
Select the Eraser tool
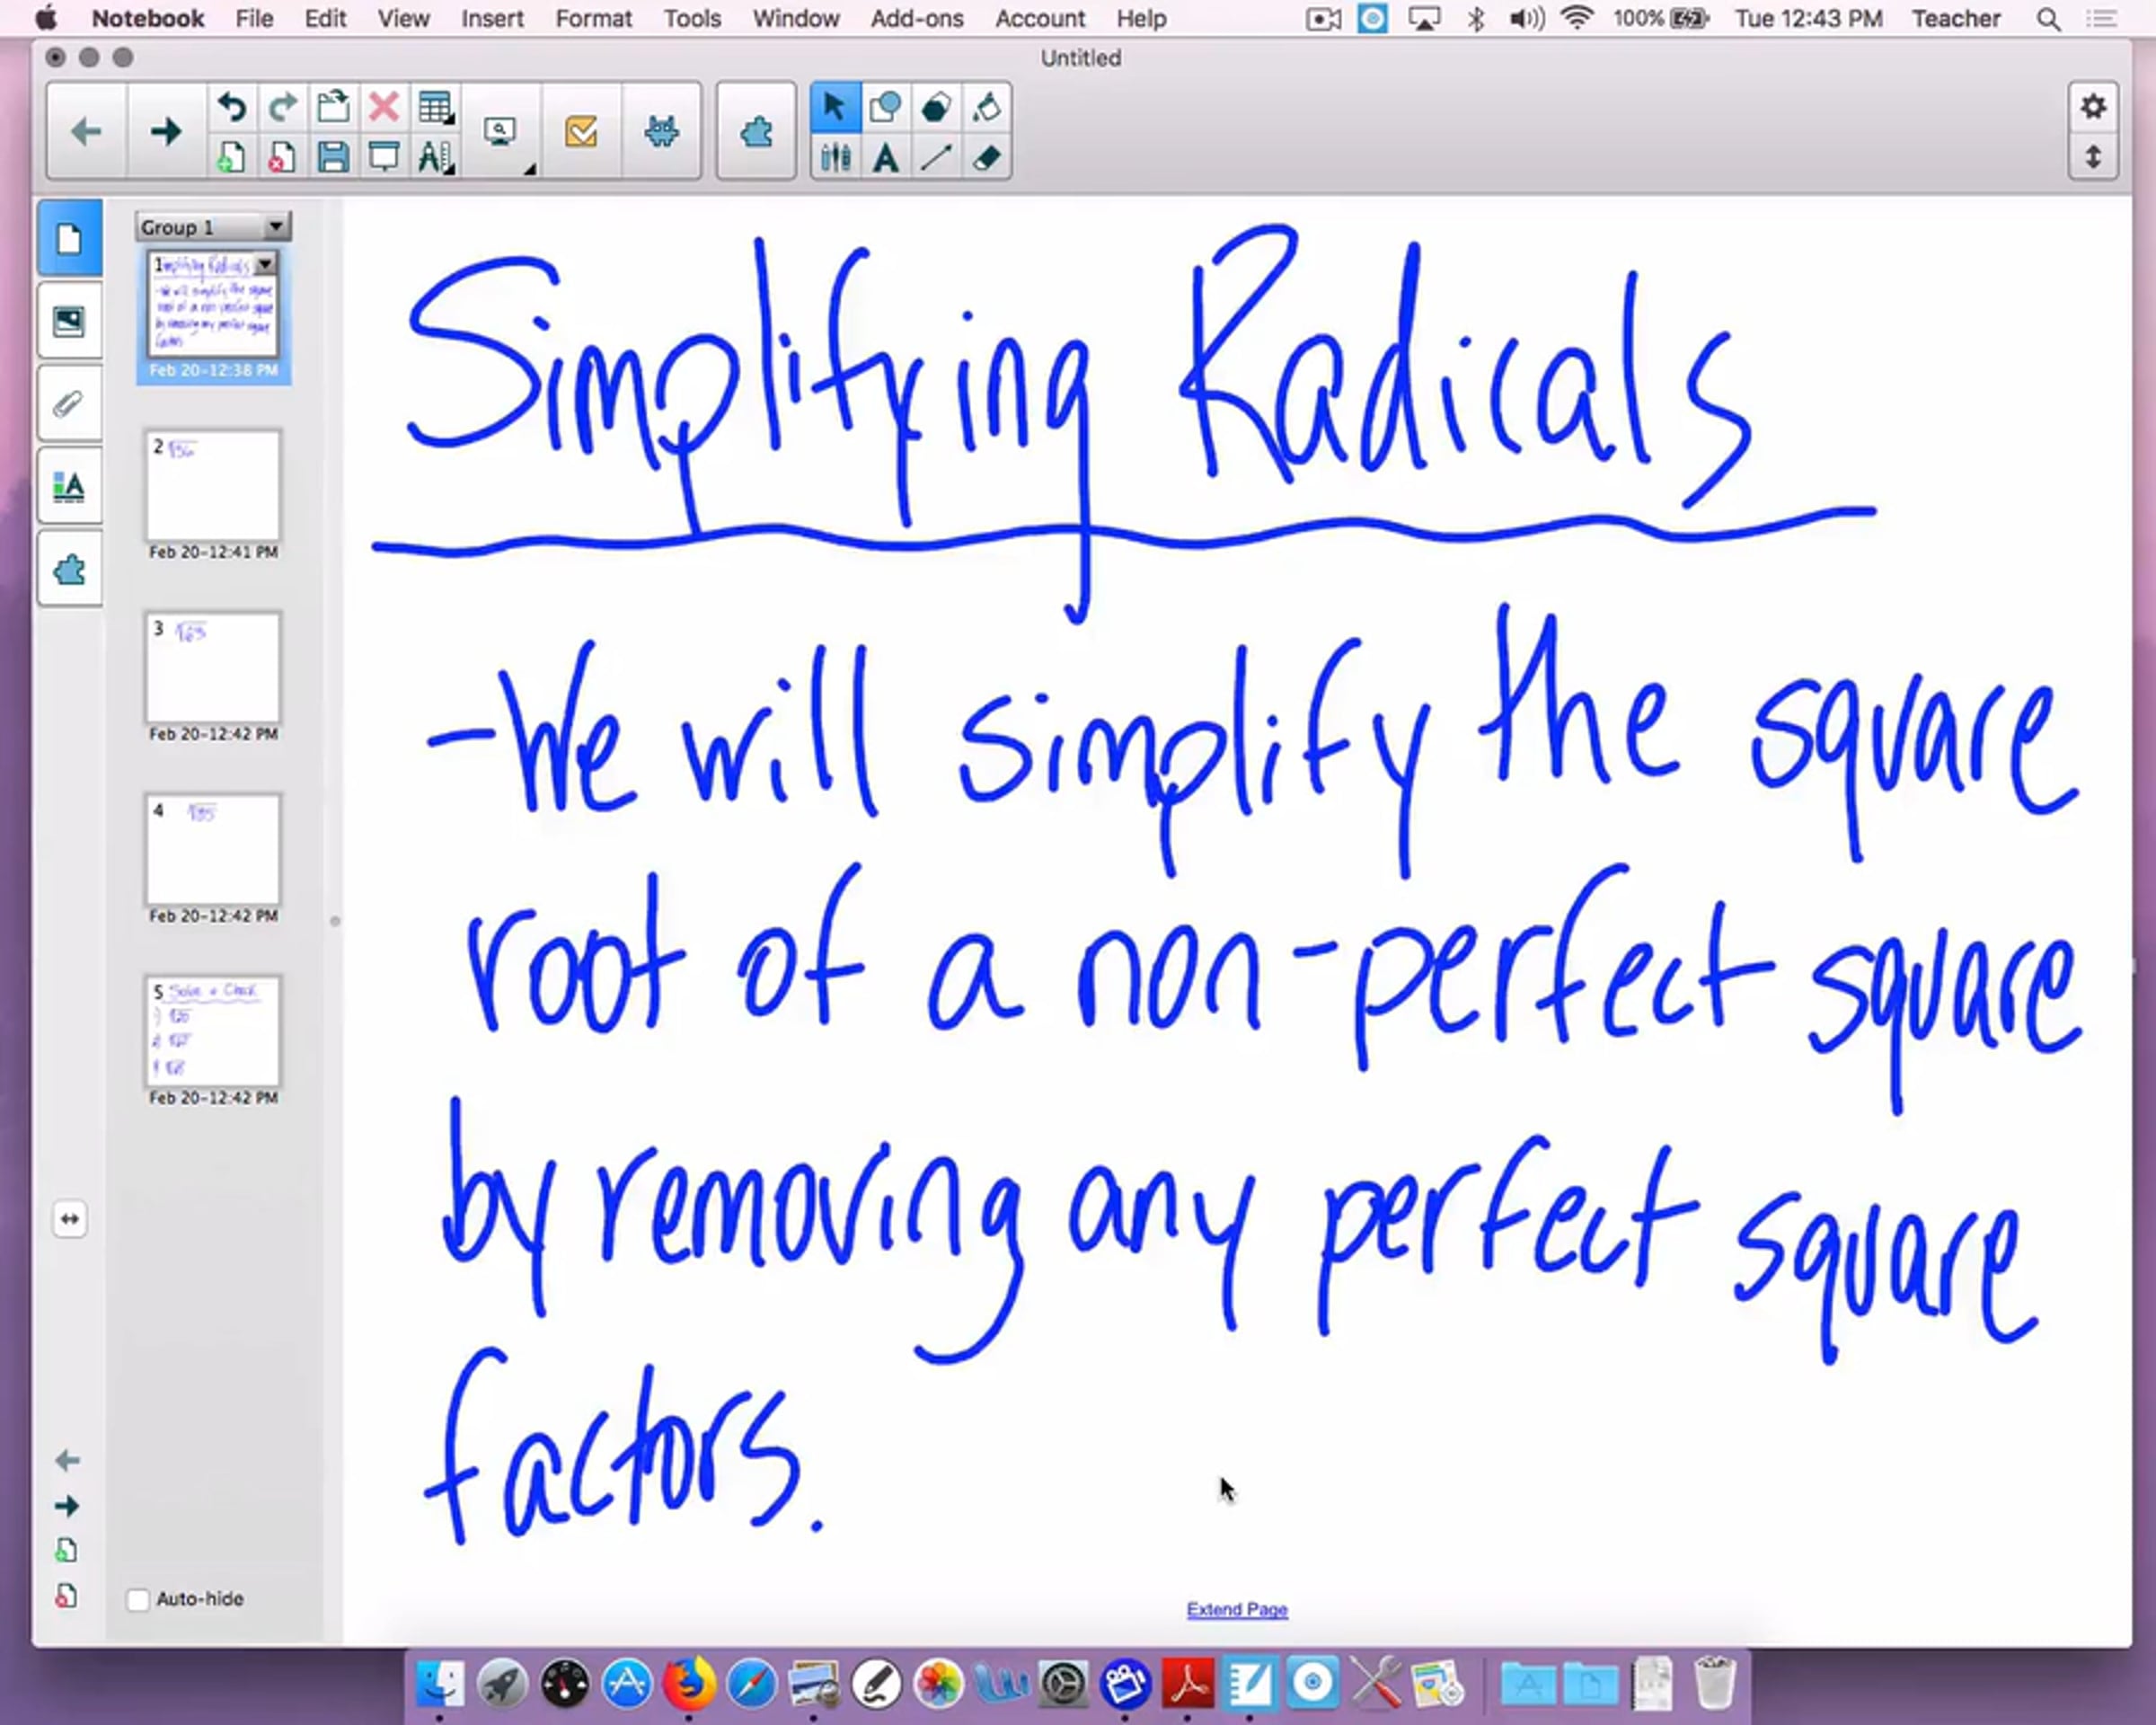click(x=986, y=158)
